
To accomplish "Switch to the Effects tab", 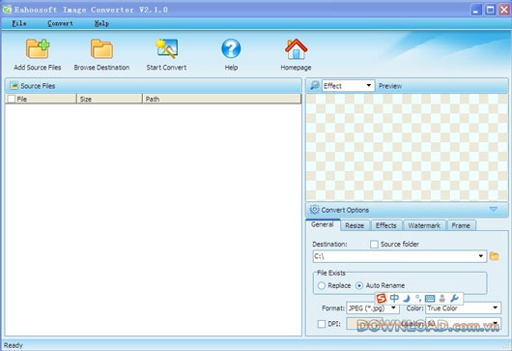I will (x=386, y=225).
